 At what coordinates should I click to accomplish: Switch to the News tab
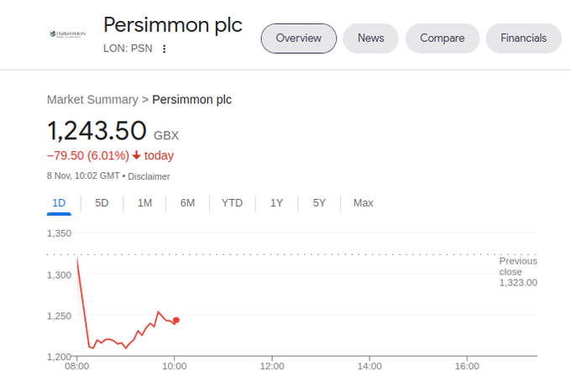coord(370,38)
